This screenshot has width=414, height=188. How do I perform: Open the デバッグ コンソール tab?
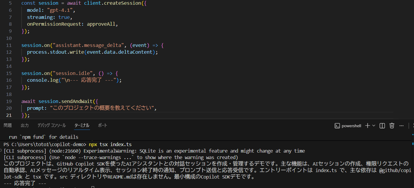coord(52,125)
